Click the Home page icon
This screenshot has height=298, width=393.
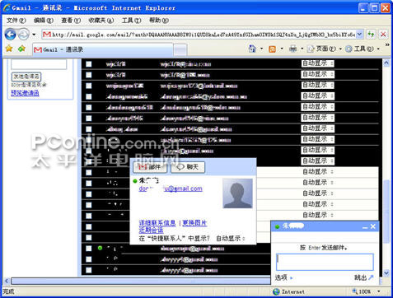click(252, 49)
